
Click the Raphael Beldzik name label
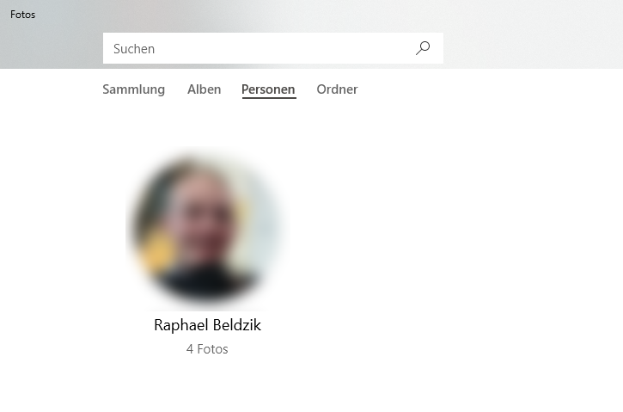click(x=207, y=325)
